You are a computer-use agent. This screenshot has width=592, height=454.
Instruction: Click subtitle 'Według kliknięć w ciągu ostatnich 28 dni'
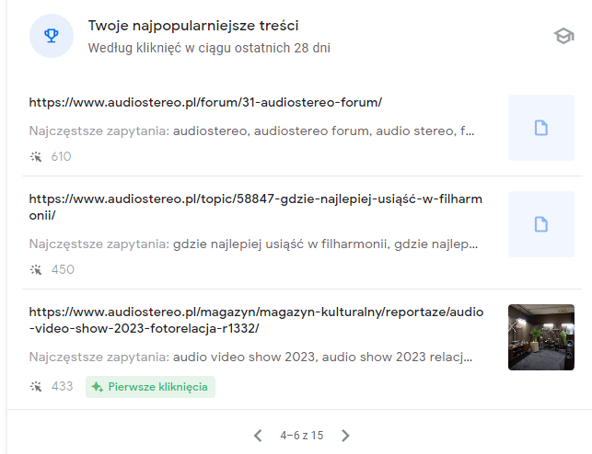pyautogui.click(x=209, y=48)
